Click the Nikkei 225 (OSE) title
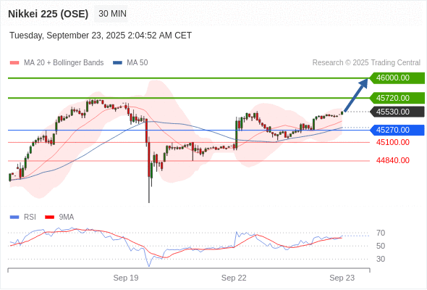 click(48, 14)
